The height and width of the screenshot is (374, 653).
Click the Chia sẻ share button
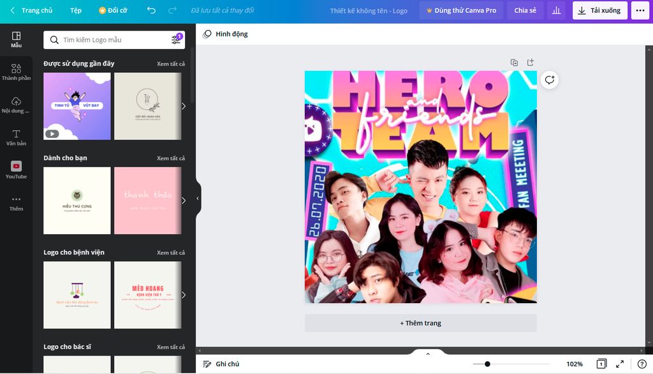[x=525, y=10]
